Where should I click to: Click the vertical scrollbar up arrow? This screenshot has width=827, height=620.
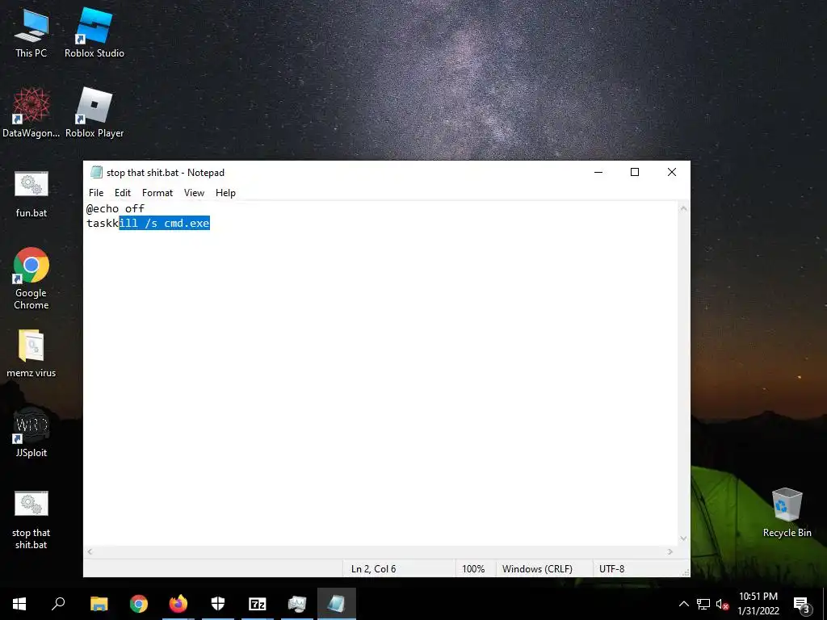click(x=683, y=209)
